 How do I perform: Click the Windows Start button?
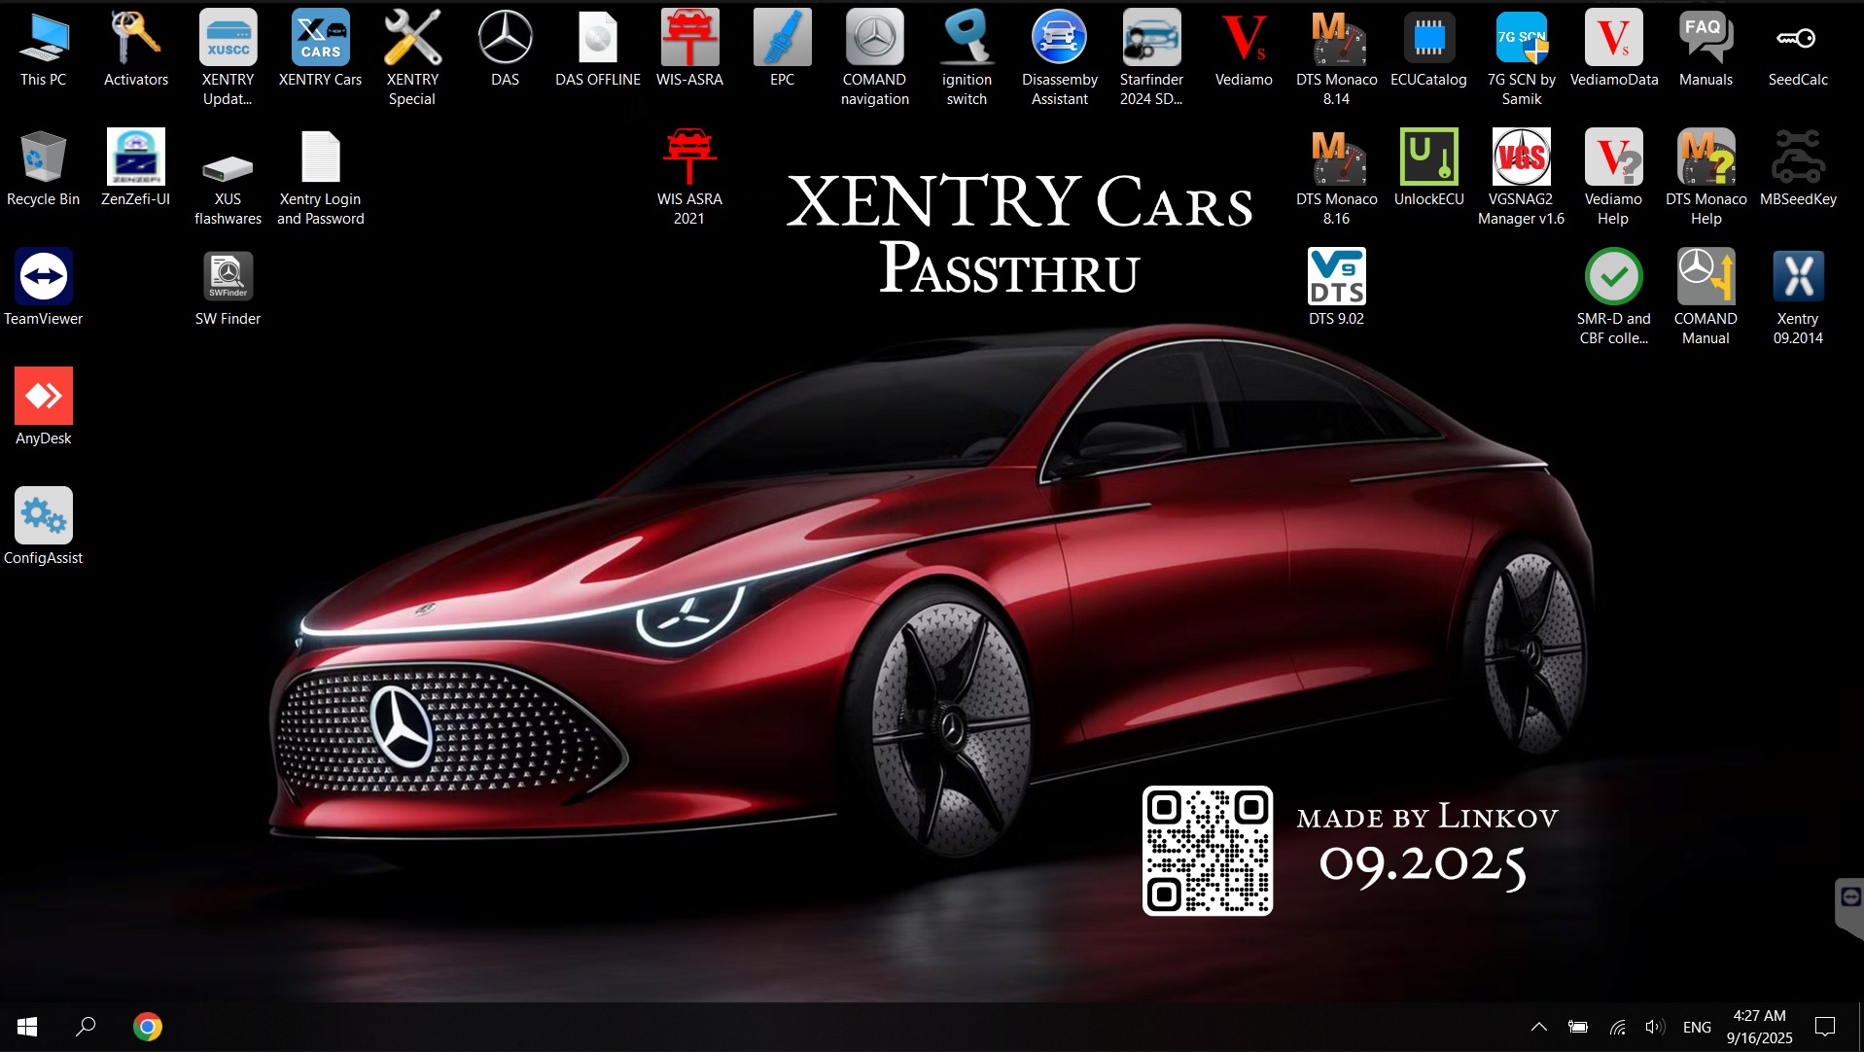[x=27, y=1027]
